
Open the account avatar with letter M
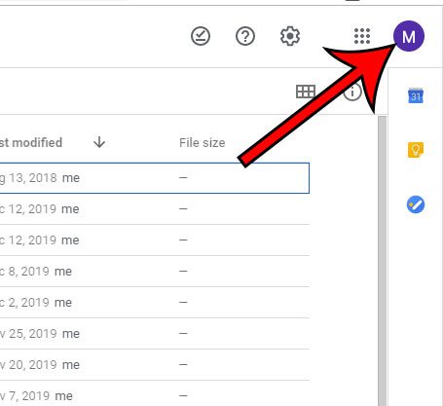[x=409, y=36]
